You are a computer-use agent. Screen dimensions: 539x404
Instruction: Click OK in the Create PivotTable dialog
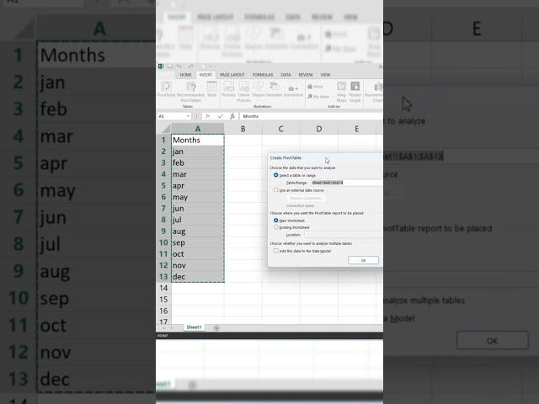(x=363, y=260)
